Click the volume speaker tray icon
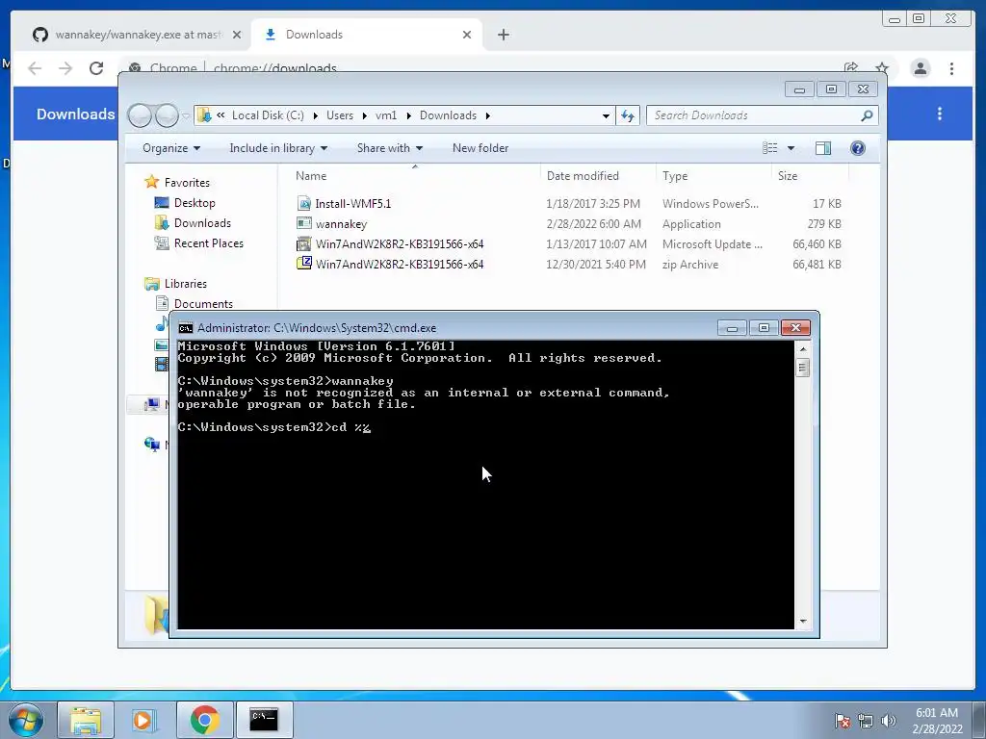 coord(888,720)
